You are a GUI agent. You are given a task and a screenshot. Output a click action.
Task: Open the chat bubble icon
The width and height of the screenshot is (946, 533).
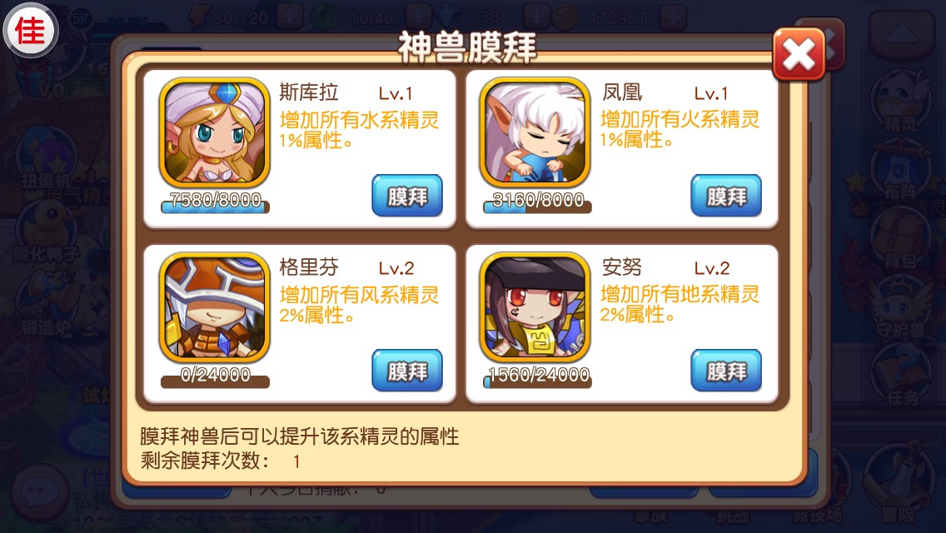click(x=39, y=494)
